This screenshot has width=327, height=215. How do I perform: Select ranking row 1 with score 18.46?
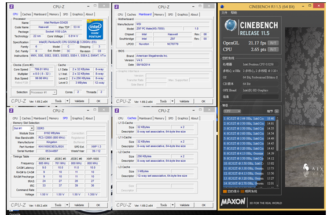coord(249,118)
